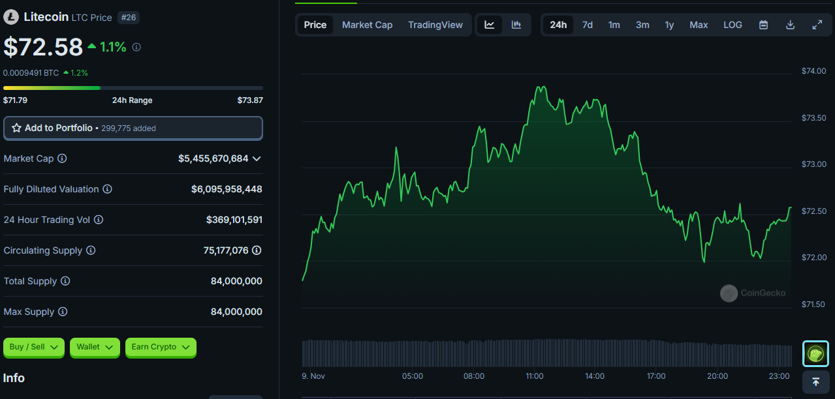This screenshot has width=835, height=399.
Task: Click the $72.58 price value
Action: (x=43, y=47)
